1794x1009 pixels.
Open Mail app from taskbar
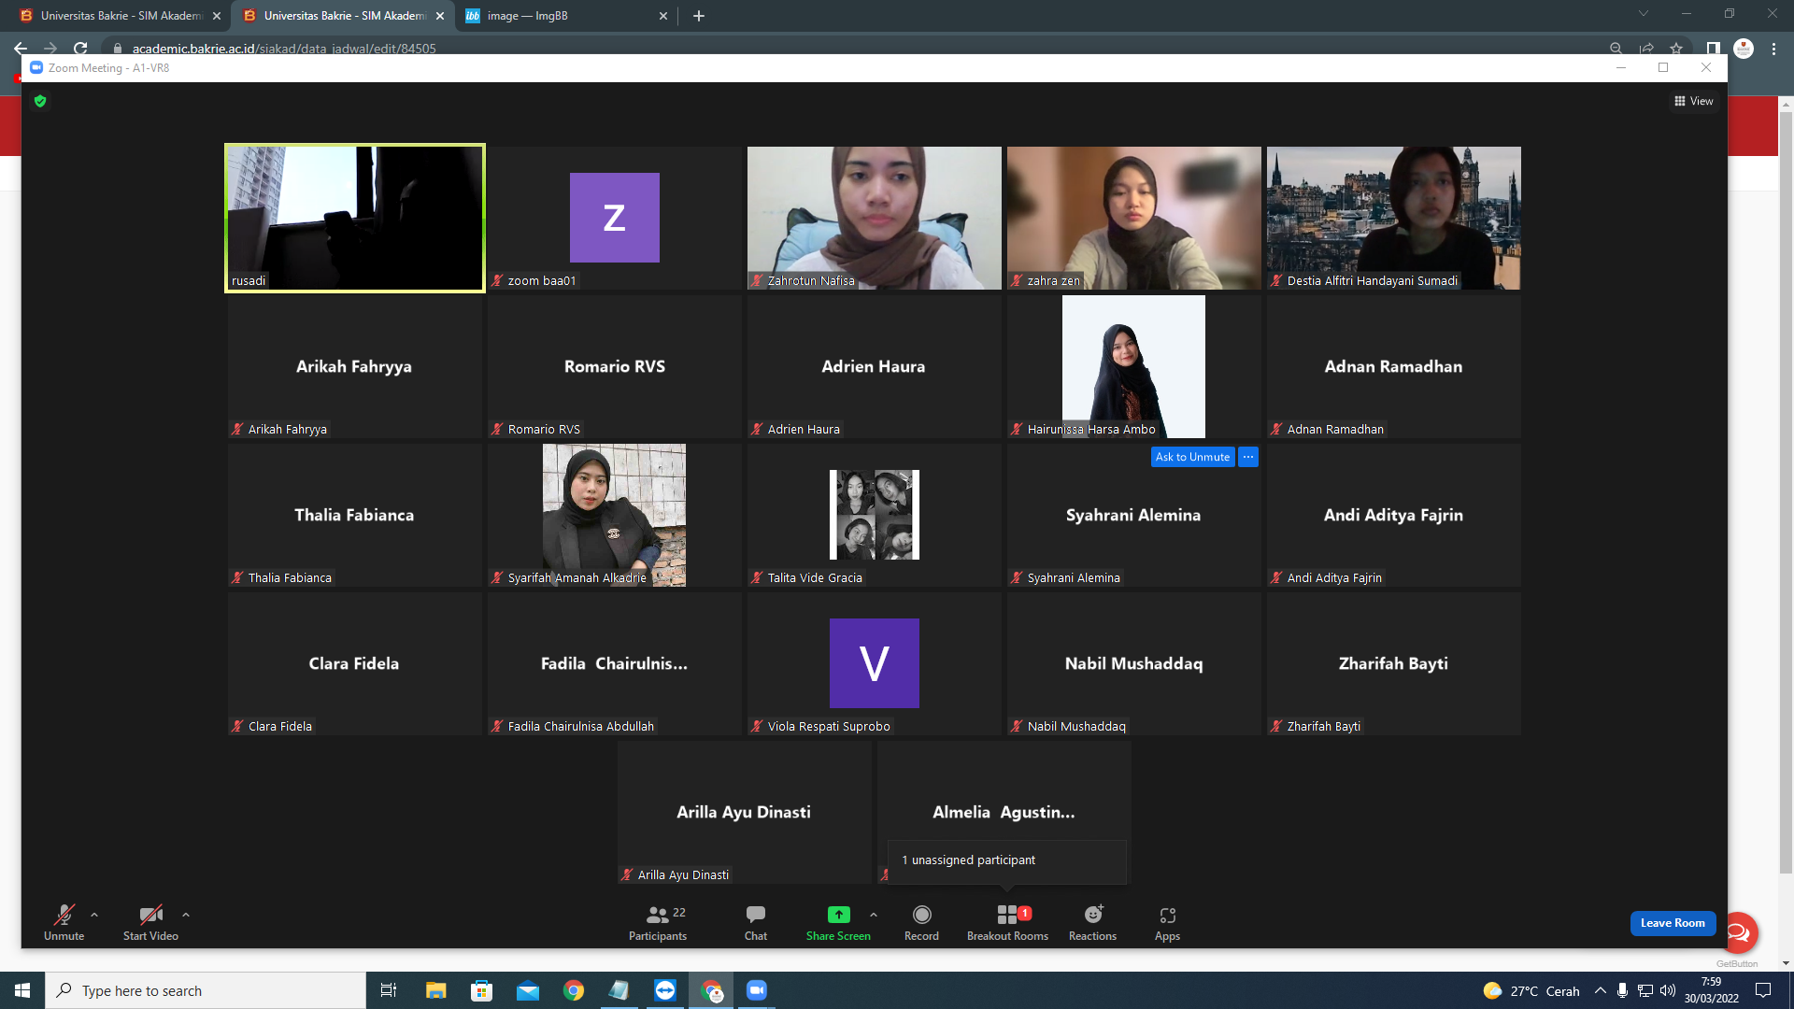tap(528, 990)
